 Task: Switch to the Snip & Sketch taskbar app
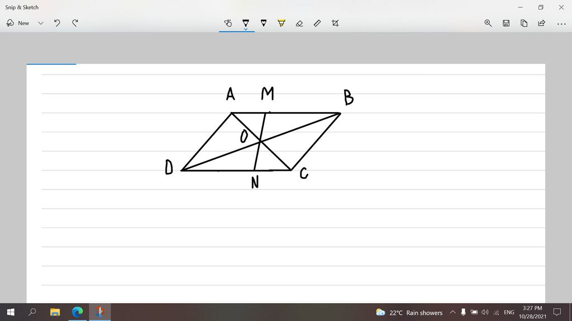point(99,312)
